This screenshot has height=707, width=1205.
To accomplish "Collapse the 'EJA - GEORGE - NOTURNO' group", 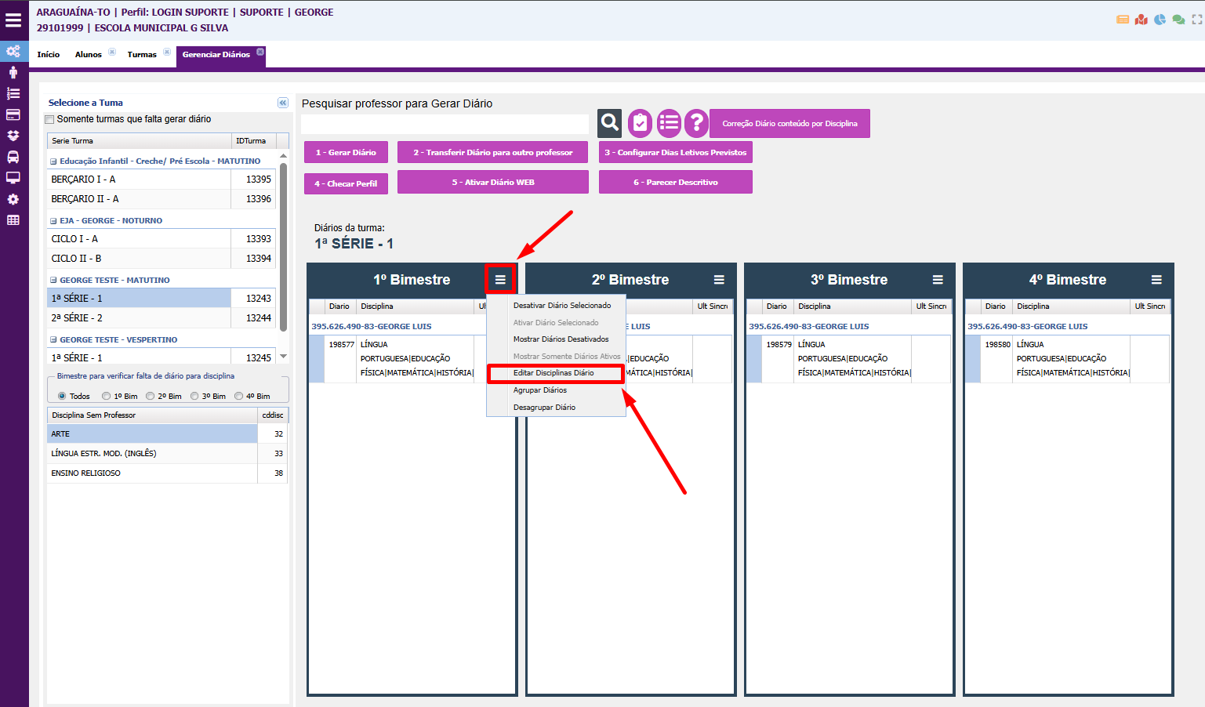I will (x=53, y=221).
